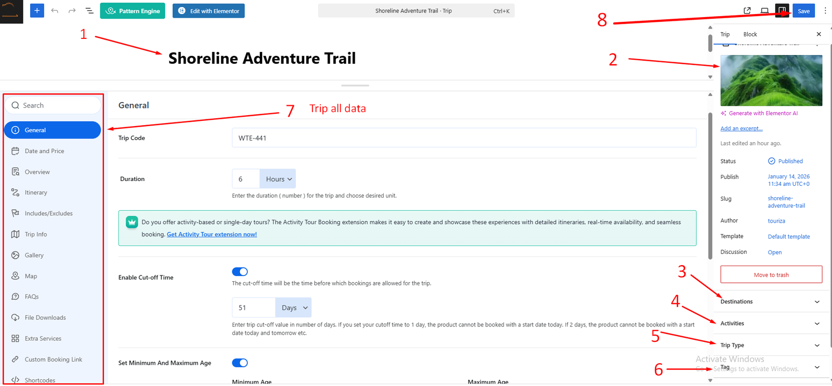The width and height of the screenshot is (832, 386).
Task: Open trip in new tab icon
Action: point(747,11)
